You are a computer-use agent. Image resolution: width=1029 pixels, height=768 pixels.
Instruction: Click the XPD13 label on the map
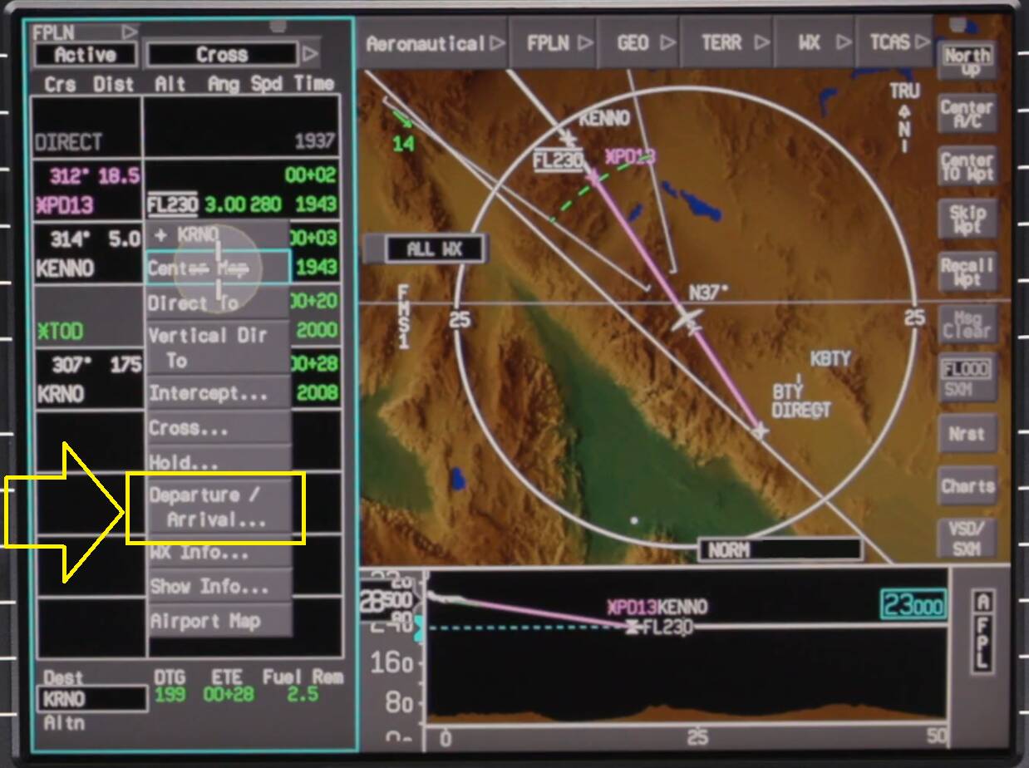tap(630, 157)
